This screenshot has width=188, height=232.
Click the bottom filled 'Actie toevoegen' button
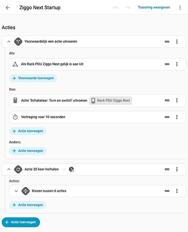coord(21,222)
